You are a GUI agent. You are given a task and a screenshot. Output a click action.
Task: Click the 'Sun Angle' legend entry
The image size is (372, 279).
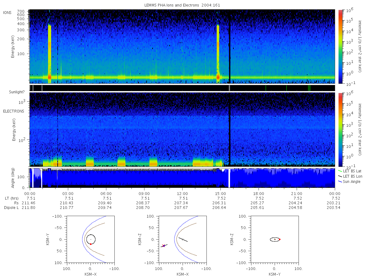349,182
